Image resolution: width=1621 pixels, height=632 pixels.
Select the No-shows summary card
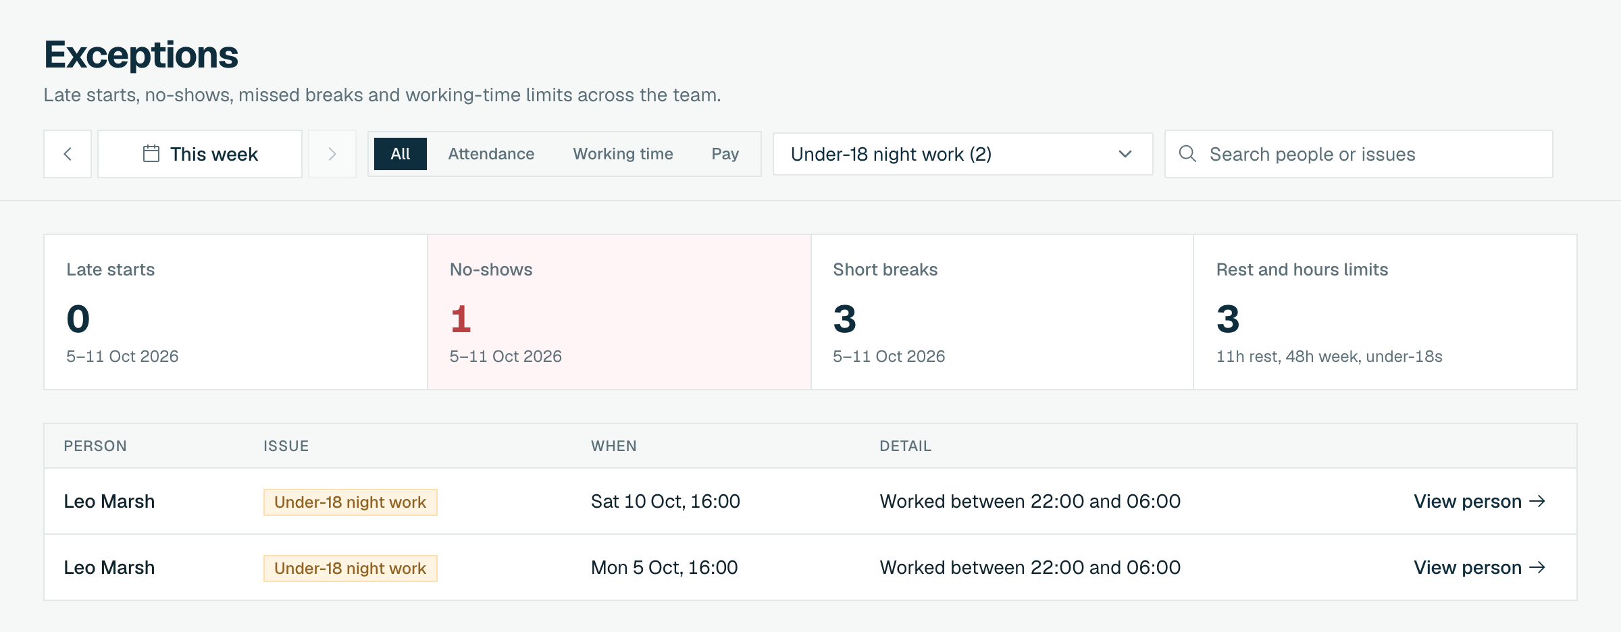(x=619, y=312)
